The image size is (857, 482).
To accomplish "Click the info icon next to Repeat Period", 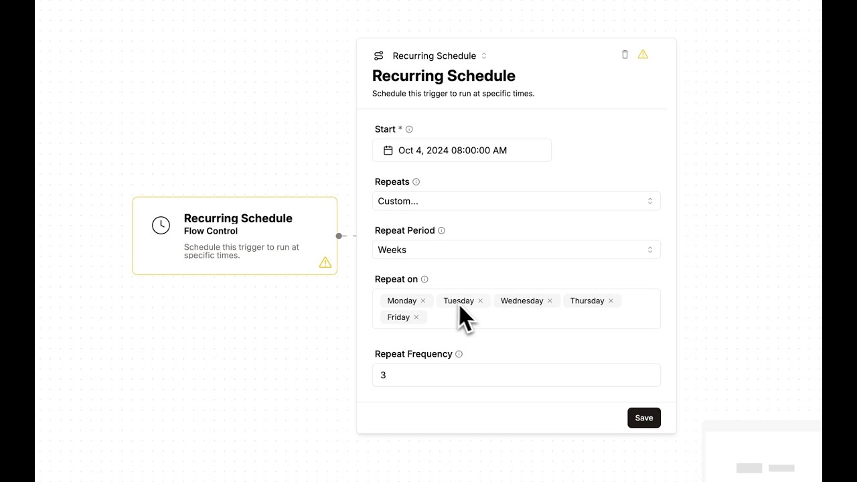I will pyautogui.click(x=441, y=230).
